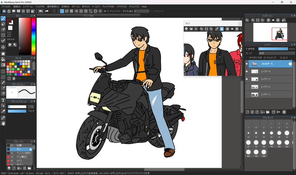Select the Bucket fill tool
The width and height of the screenshot is (296, 175).
3,59
